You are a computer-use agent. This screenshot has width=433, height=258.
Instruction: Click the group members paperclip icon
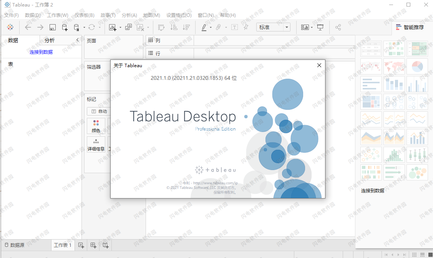point(219,27)
